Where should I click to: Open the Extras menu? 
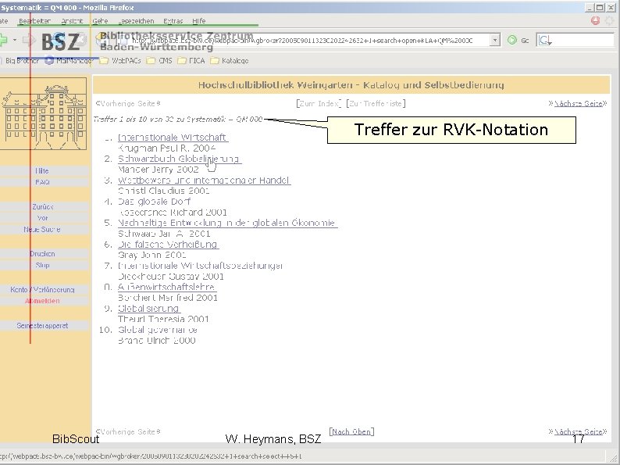173,21
